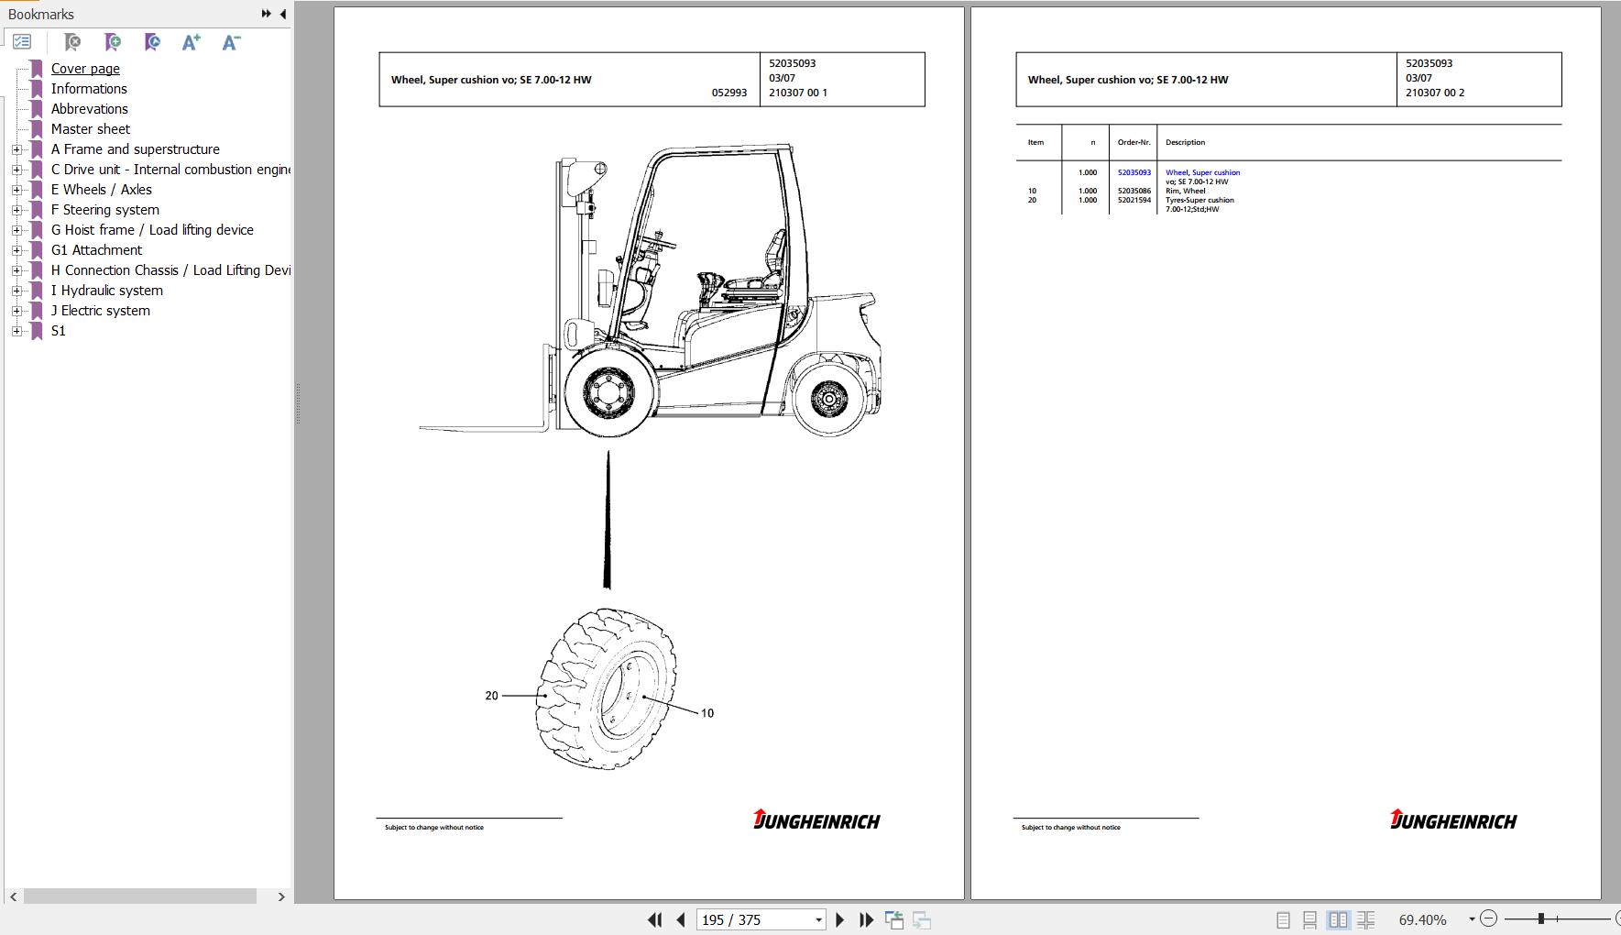The height and width of the screenshot is (935, 1621).
Task: Go to the next page
Action: 839,919
